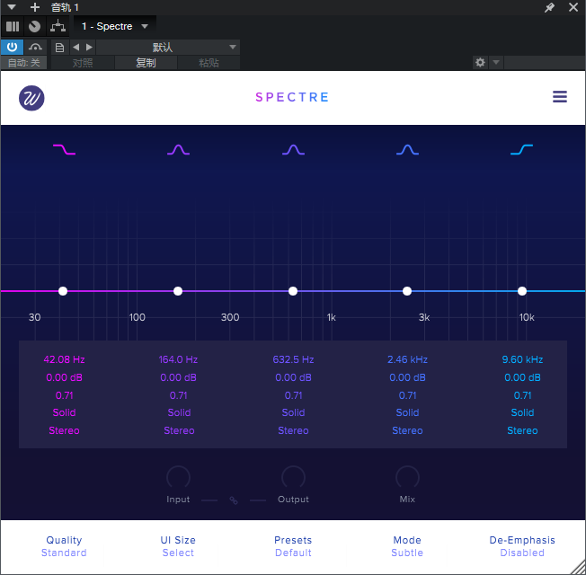Toggle input/output link chain icon
The image size is (586, 575).
coord(234,500)
